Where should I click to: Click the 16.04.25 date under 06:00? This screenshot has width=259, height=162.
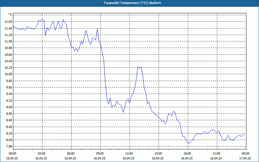70,158
